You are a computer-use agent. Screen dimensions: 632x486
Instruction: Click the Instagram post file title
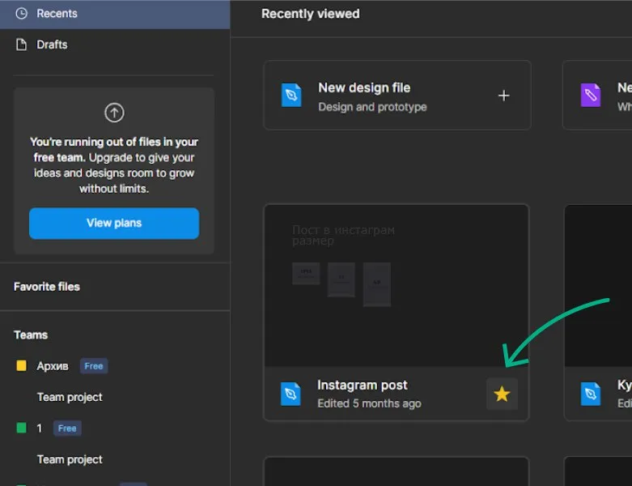tap(363, 386)
